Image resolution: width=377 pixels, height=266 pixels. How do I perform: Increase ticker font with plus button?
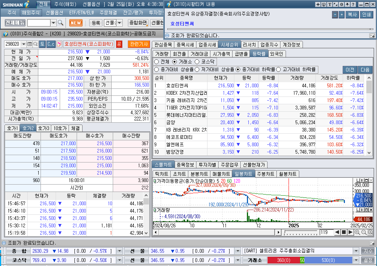coord(342,15)
